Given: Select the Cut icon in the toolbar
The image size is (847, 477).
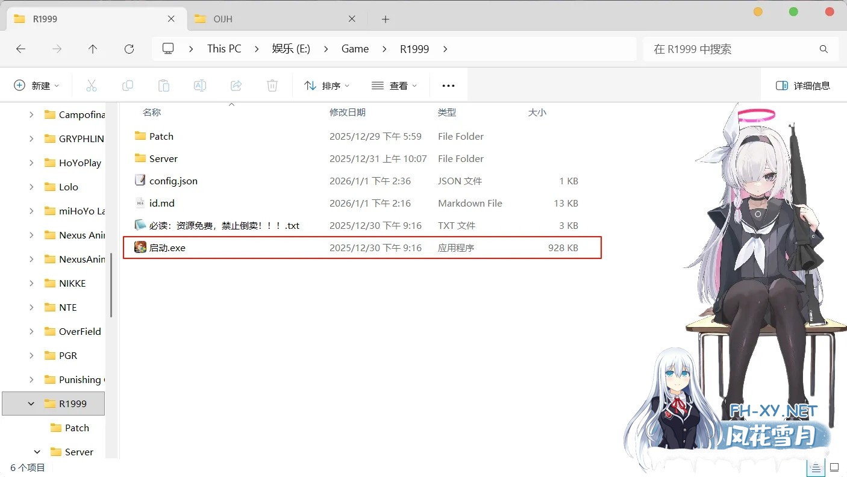Looking at the screenshot, I should [x=92, y=85].
